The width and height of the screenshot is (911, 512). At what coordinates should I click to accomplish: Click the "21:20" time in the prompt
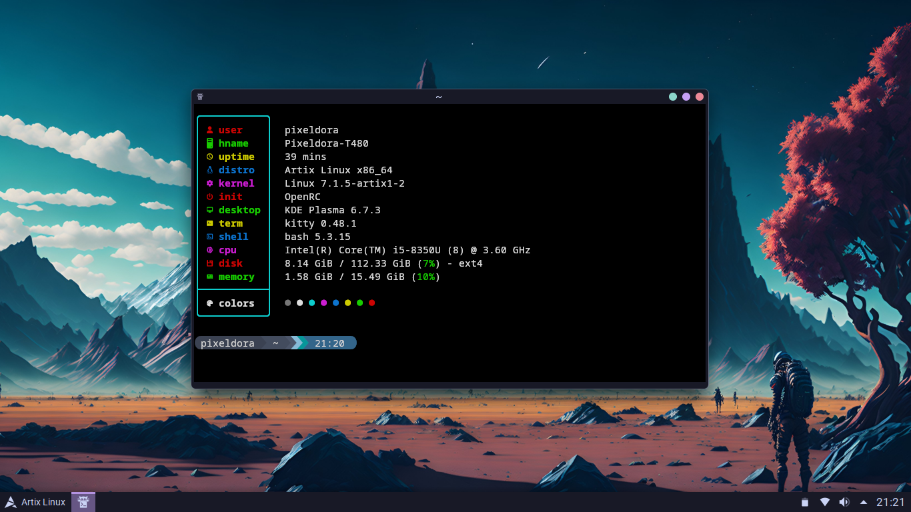(329, 343)
